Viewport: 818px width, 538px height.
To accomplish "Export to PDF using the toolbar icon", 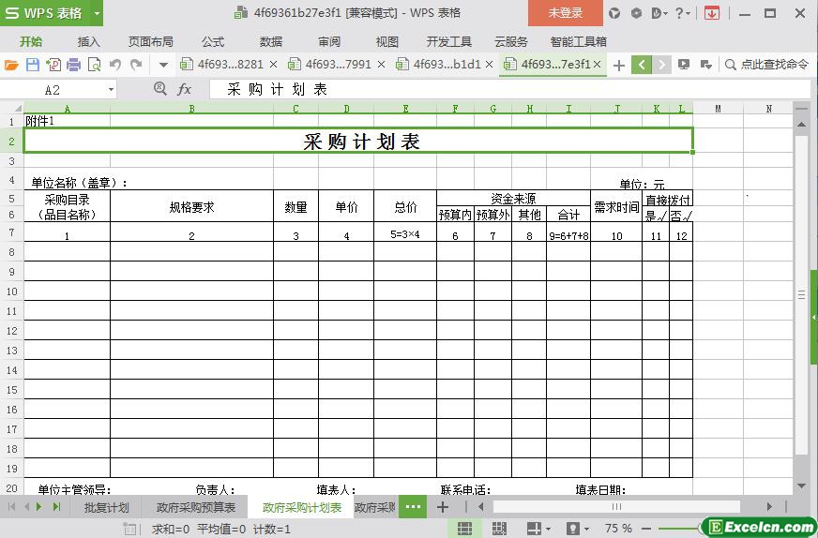I will pos(53,65).
